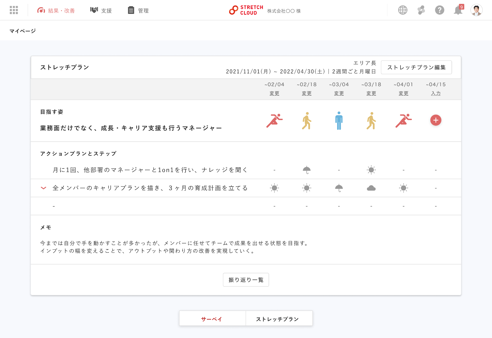Click the blue standing figure for ~03/04
Viewport: 492px width, 338px height.
339,121
